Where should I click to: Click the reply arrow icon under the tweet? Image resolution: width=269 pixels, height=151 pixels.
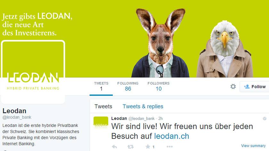point(114,147)
